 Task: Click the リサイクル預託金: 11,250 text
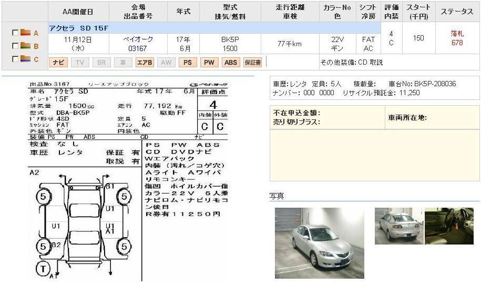pyautogui.click(x=381, y=93)
